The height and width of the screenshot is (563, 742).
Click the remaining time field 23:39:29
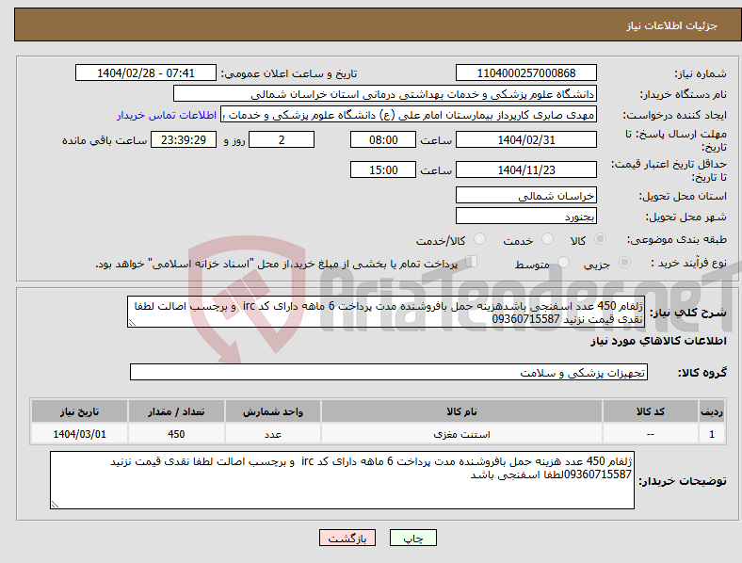(183, 139)
